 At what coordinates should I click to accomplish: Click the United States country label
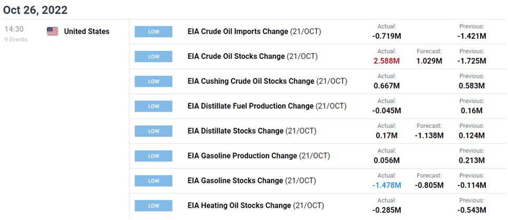(87, 32)
